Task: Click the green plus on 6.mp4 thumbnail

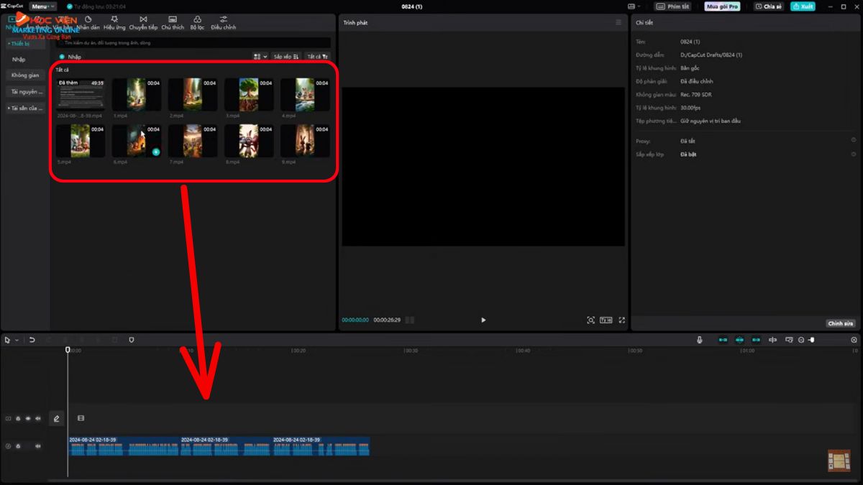Action: tap(156, 152)
